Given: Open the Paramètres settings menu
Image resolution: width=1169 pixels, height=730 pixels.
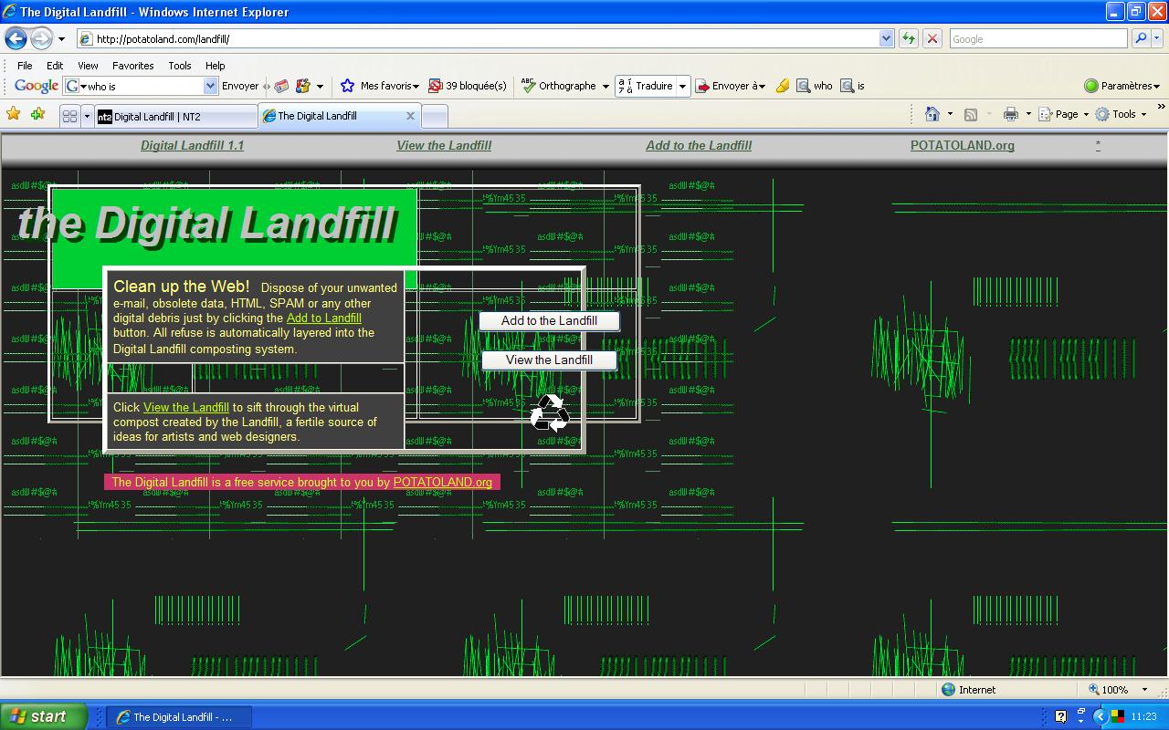Looking at the screenshot, I should 1122,86.
